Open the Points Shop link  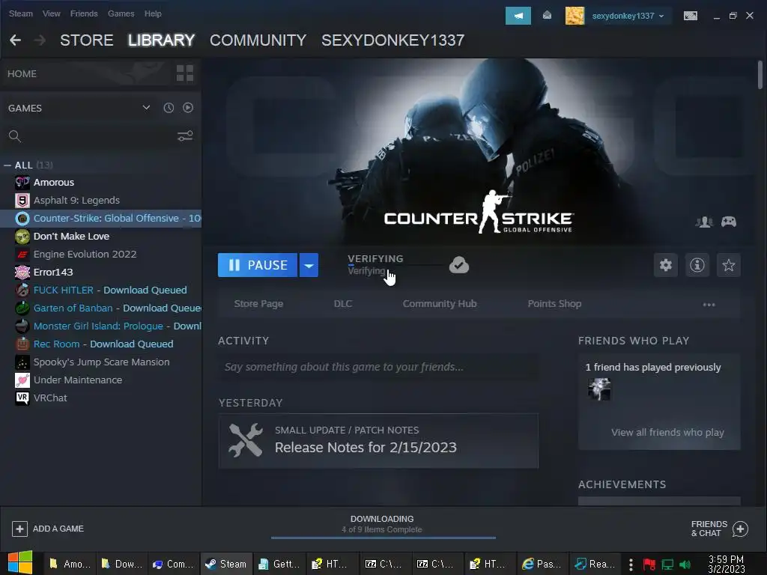554,304
